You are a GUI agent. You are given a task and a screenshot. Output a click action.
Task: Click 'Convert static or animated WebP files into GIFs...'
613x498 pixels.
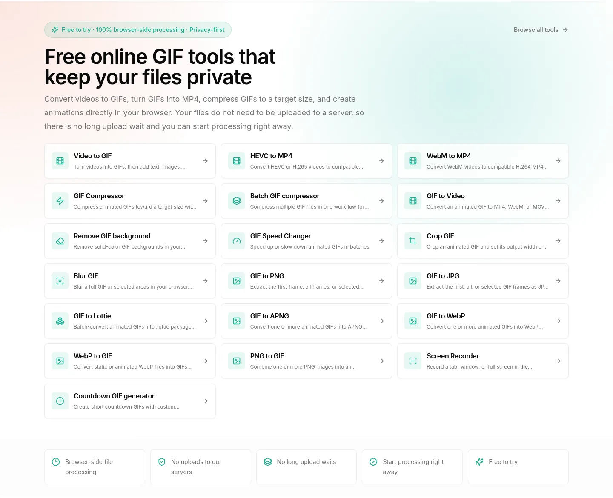[x=132, y=367]
